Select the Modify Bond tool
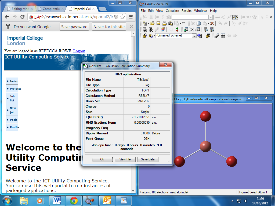 [218, 17]
